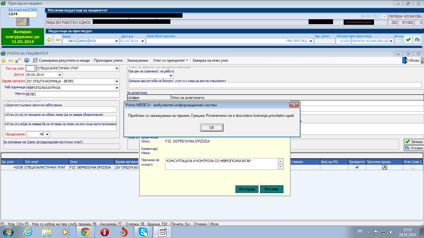This screenshot has width=424, height=238.
Task: Click the printer icon in referral toolbar
Action: [x=27, y=60]
